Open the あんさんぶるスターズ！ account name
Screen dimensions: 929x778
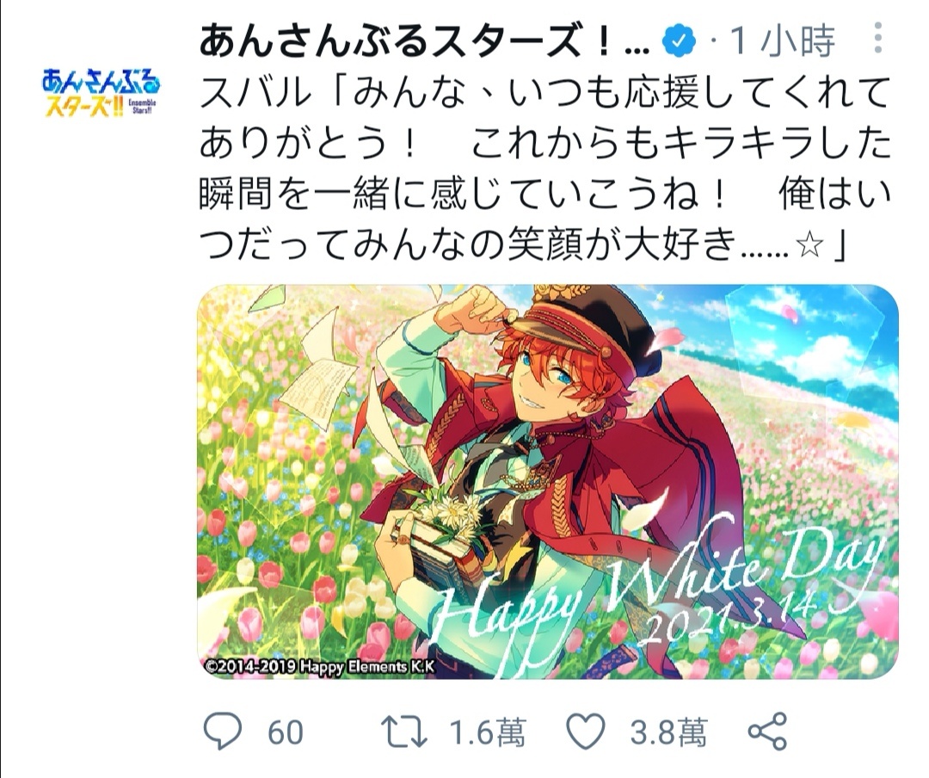[424, 41]
